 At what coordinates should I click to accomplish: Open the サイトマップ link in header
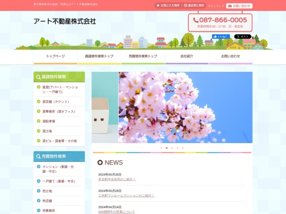tap(216, 6)
